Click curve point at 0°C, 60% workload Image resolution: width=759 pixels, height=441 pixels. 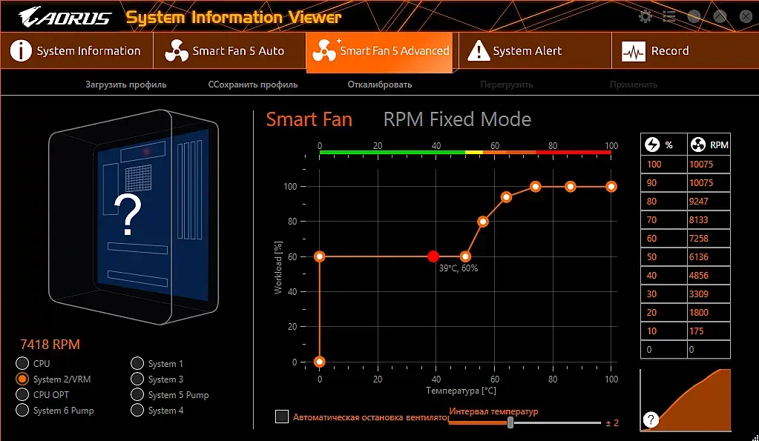pos(320,256)
